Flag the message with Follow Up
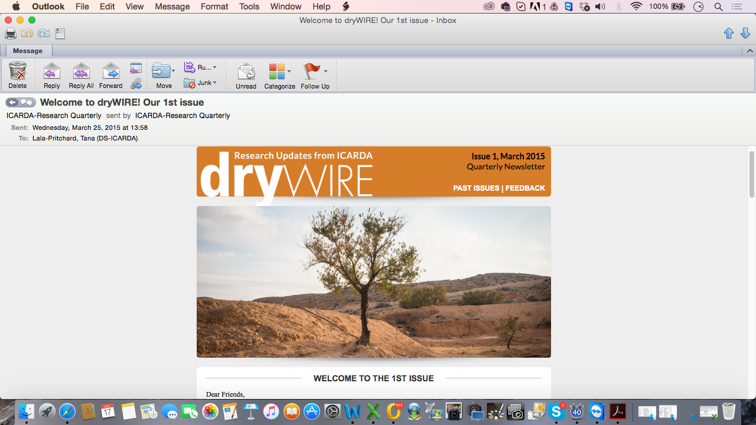The width and height of the screenshot is (756, 425). [311, 71]
